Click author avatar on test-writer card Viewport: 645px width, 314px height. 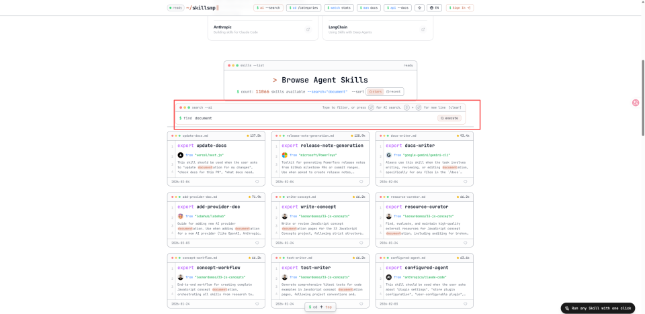284,277
